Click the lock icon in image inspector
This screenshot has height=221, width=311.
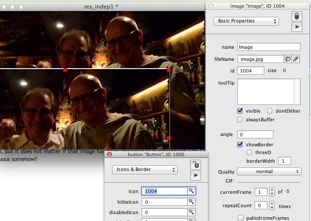coord(297,16)
